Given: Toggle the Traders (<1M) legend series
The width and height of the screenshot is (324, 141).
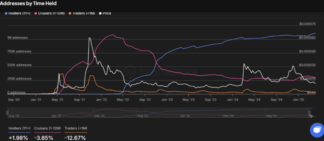Looking at the screenshot, I should (x=83, y=13).
